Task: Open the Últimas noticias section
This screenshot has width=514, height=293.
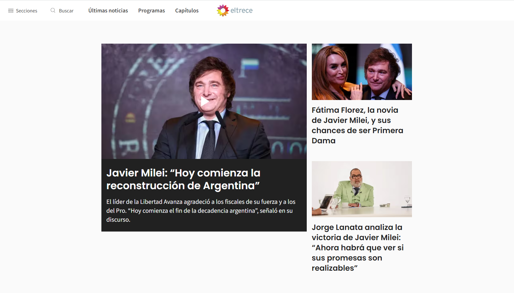Action: [x=108, y=11]
